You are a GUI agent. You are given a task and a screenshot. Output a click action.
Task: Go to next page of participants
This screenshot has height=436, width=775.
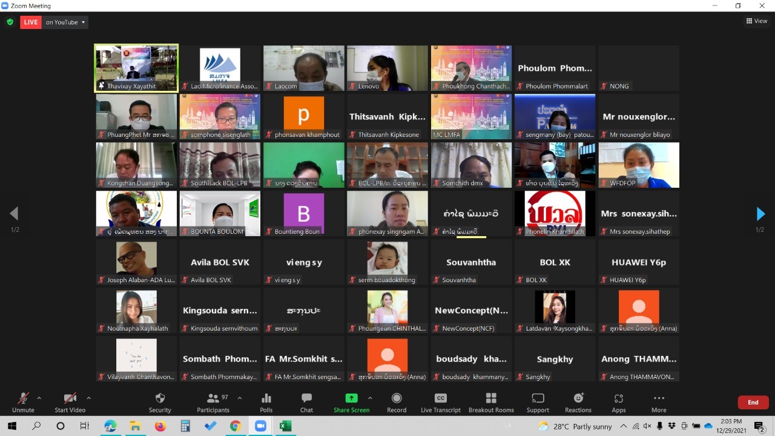coord(760,214)
